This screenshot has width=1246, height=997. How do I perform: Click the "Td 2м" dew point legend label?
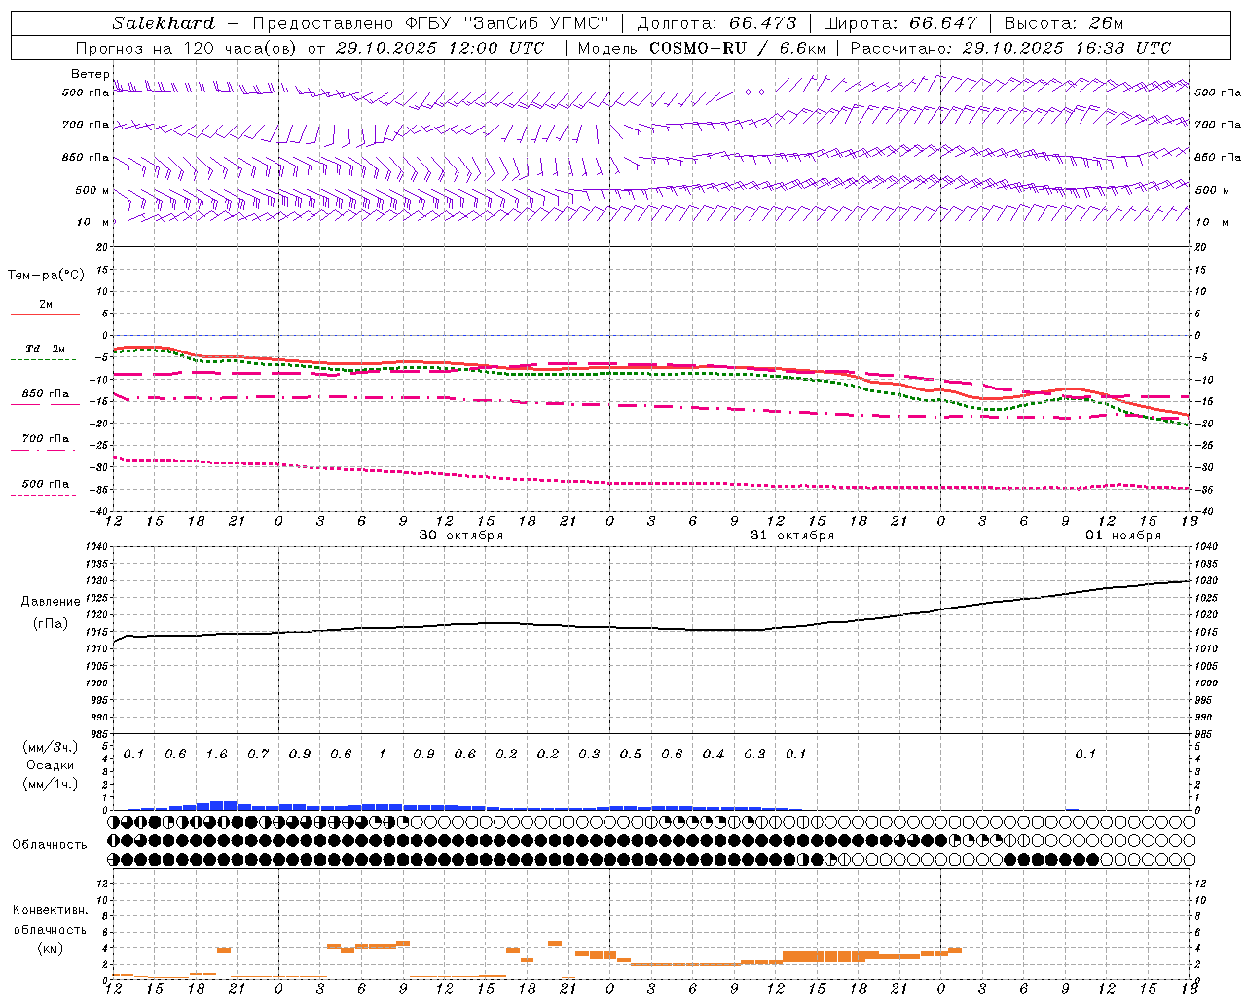click(46, 349)
